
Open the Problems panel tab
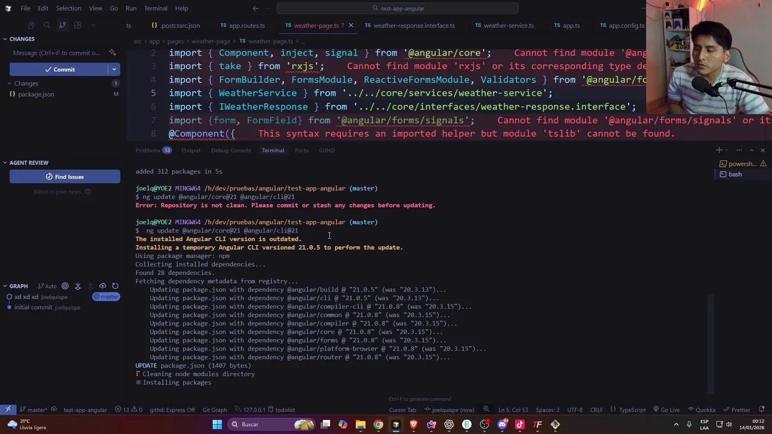pos(153,150)
